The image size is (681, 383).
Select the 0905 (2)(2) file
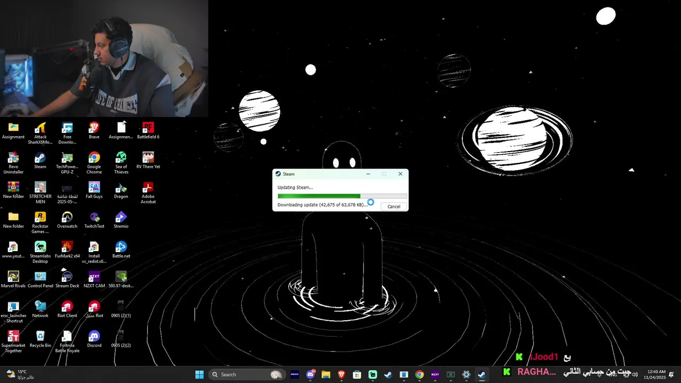pyautogui.click(x=121, y=339)
